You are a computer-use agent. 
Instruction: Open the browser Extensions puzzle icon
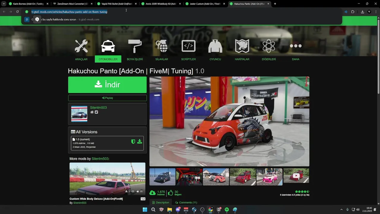[x=353, y=12]
